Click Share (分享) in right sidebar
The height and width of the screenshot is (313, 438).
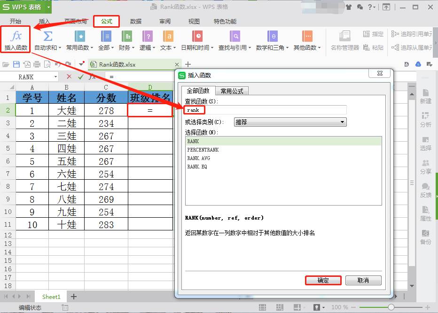tap(425, 167)
